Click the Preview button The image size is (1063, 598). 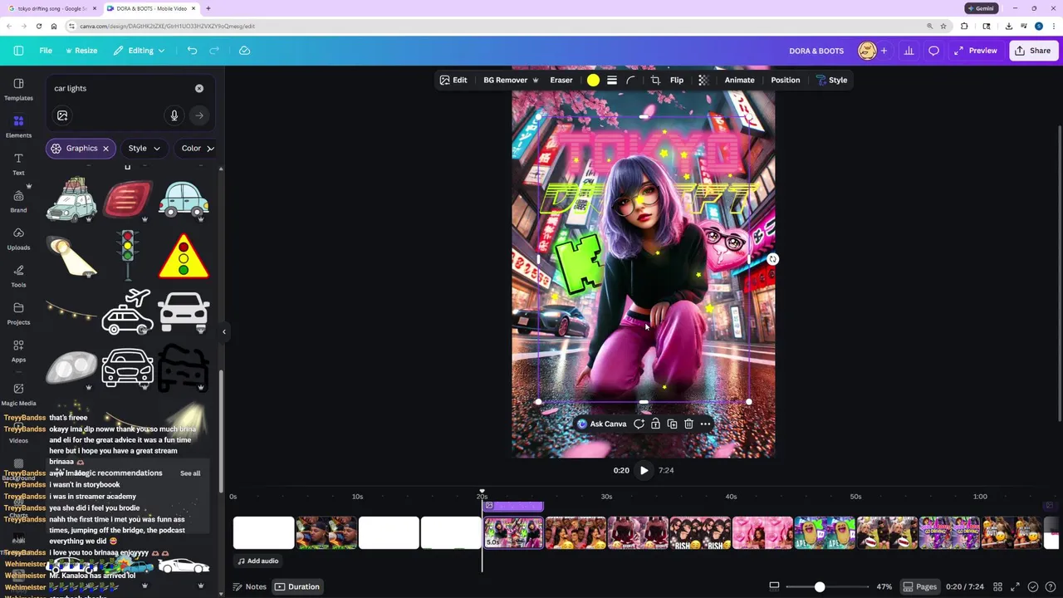coord(976,51)
